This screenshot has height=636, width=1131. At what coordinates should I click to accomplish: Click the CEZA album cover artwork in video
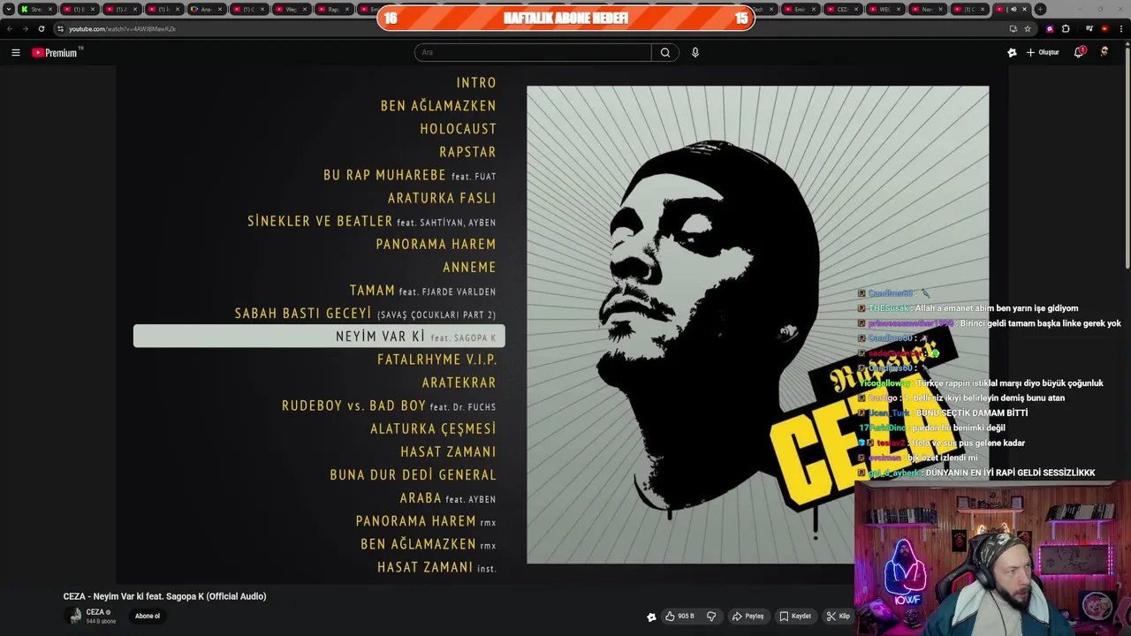(757, 324)
